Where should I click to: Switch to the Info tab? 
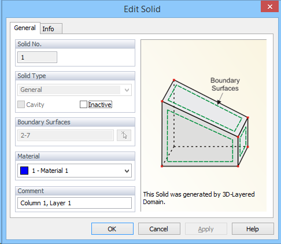tap(51, 29)
